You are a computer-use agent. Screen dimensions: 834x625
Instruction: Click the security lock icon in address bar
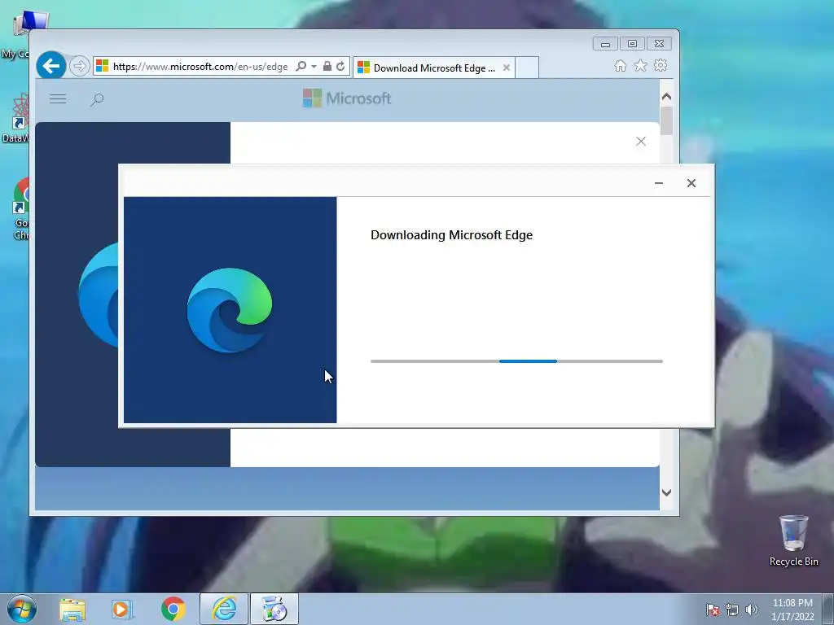point(327,67)
